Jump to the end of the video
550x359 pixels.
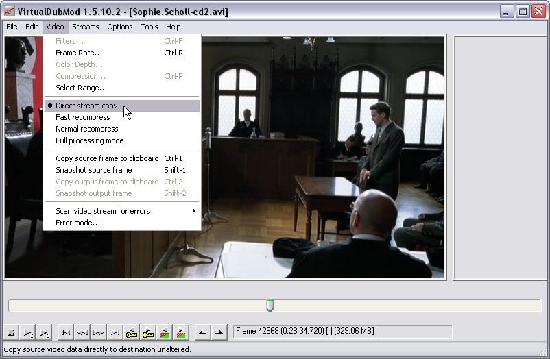(x=115, y=332)
